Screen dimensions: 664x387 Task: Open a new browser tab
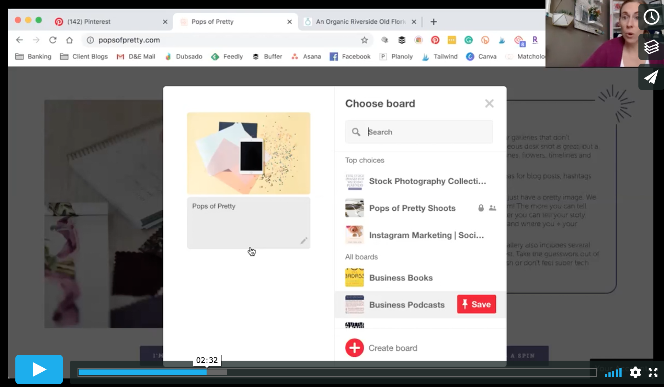pos(434,22)
